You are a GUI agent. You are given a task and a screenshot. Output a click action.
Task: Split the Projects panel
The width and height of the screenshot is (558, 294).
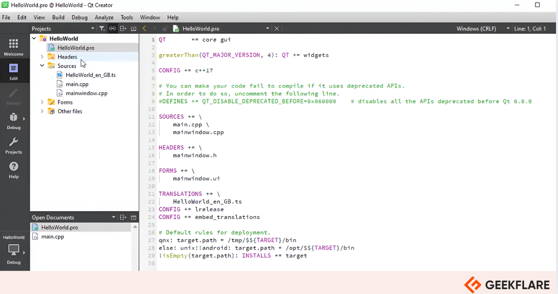123,29
